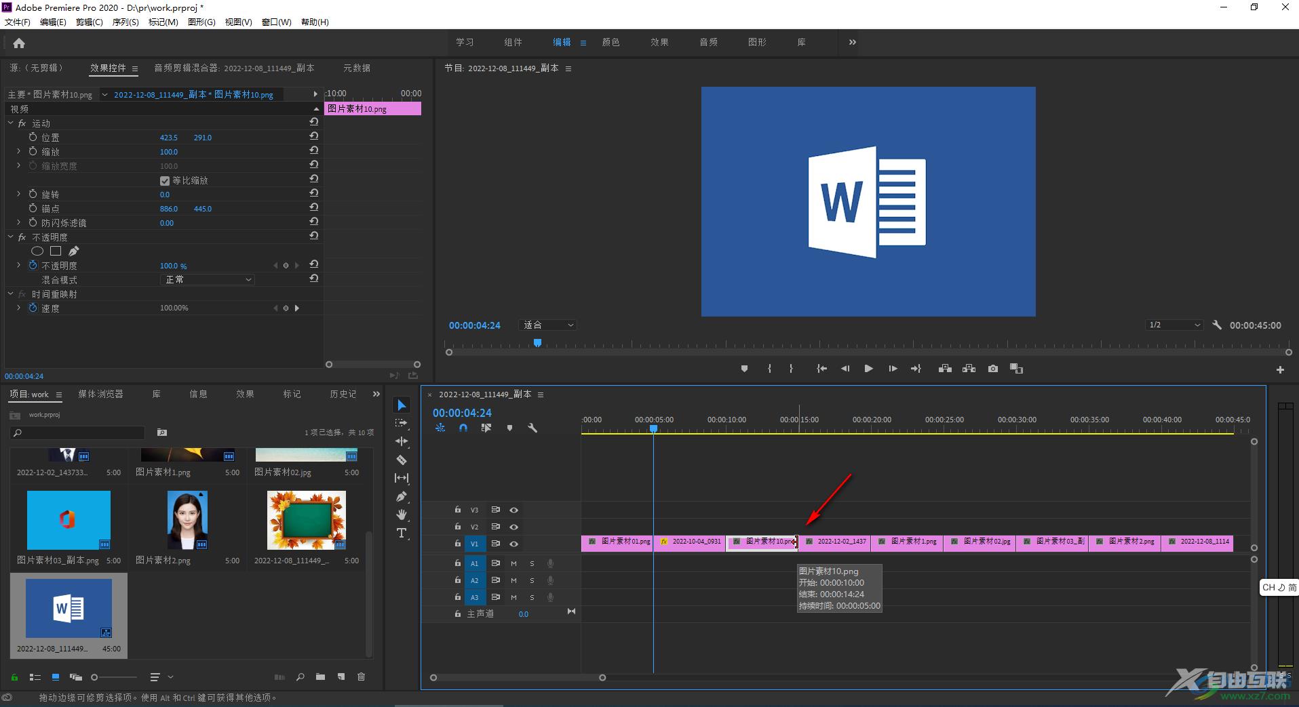1299x707 pixels.
Task: Open the blend mode dropdown
Action: 208,280
